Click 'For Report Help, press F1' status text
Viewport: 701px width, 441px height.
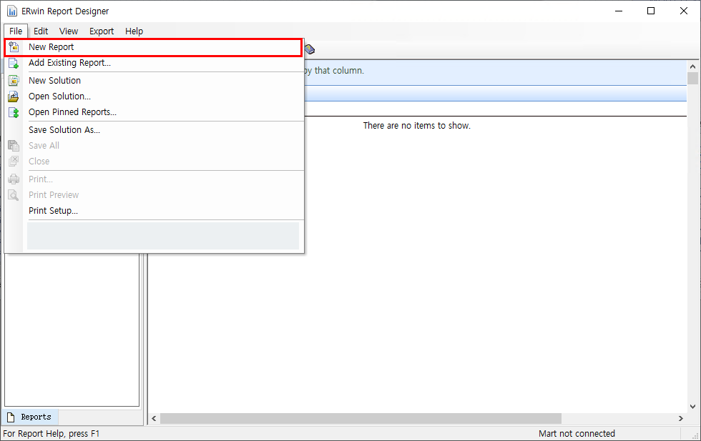pyautogui.click(x=52, y=433)
